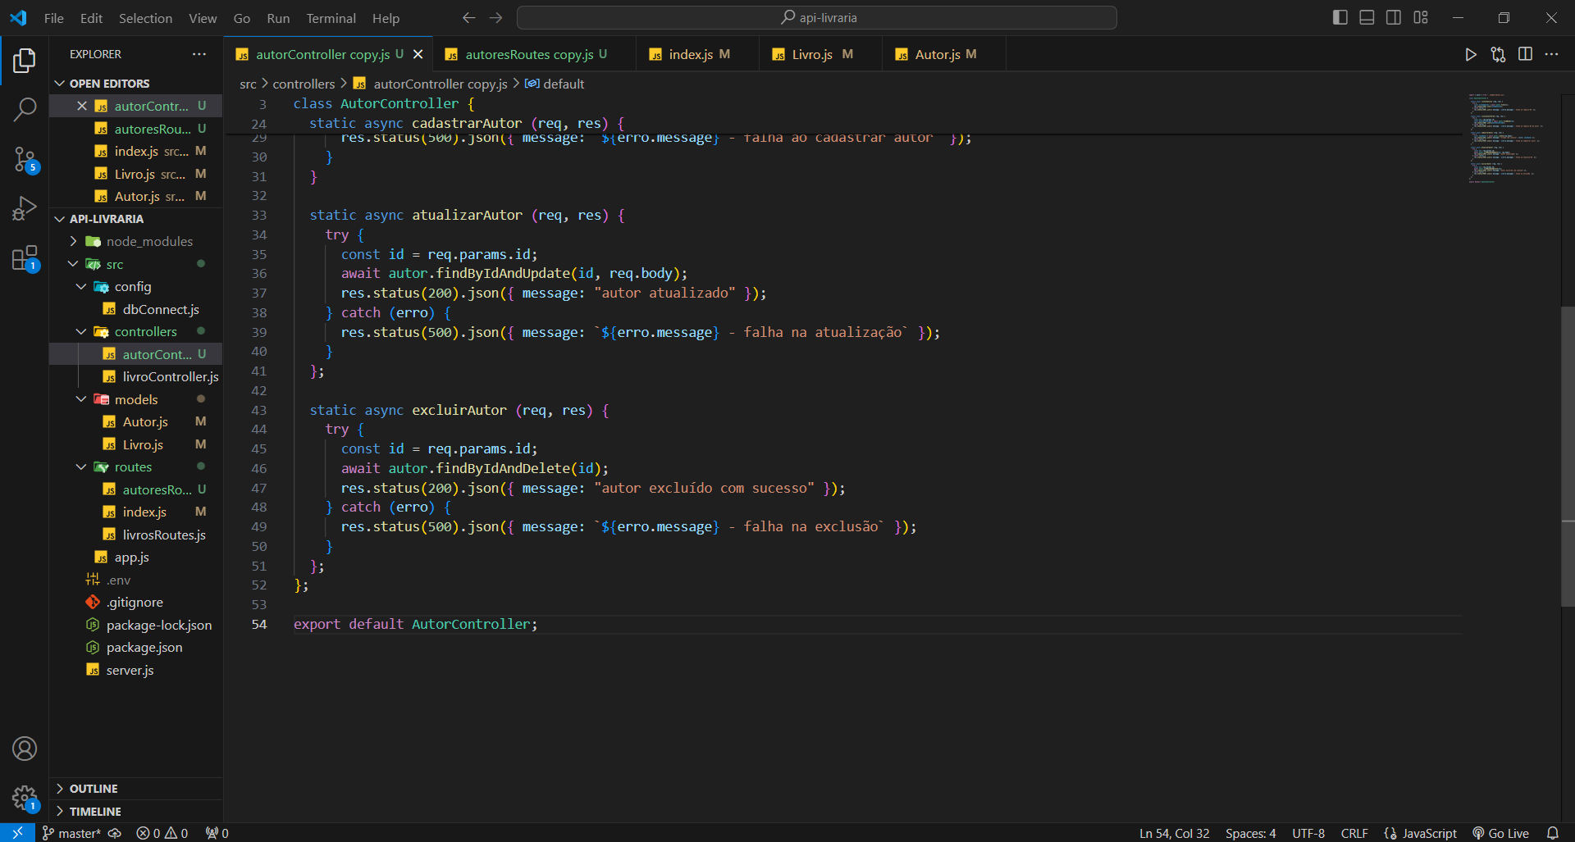The width and height of the screenshot is (1575, 842).
Task: Open Customize Layout icon
Action: (1421, 17)
